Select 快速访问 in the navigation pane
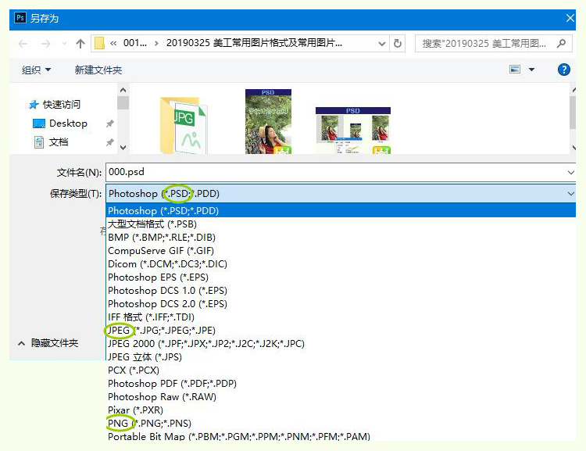The image size is (586, 451). pyautogui.click(x=55, y=104)
